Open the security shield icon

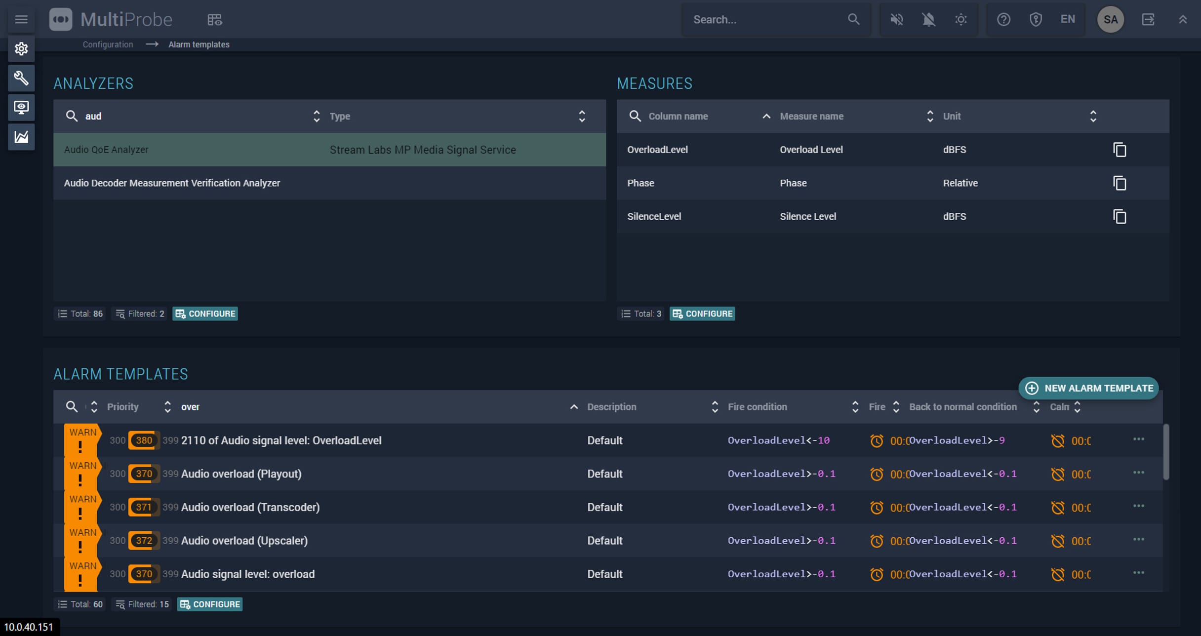click(1036, 19)
